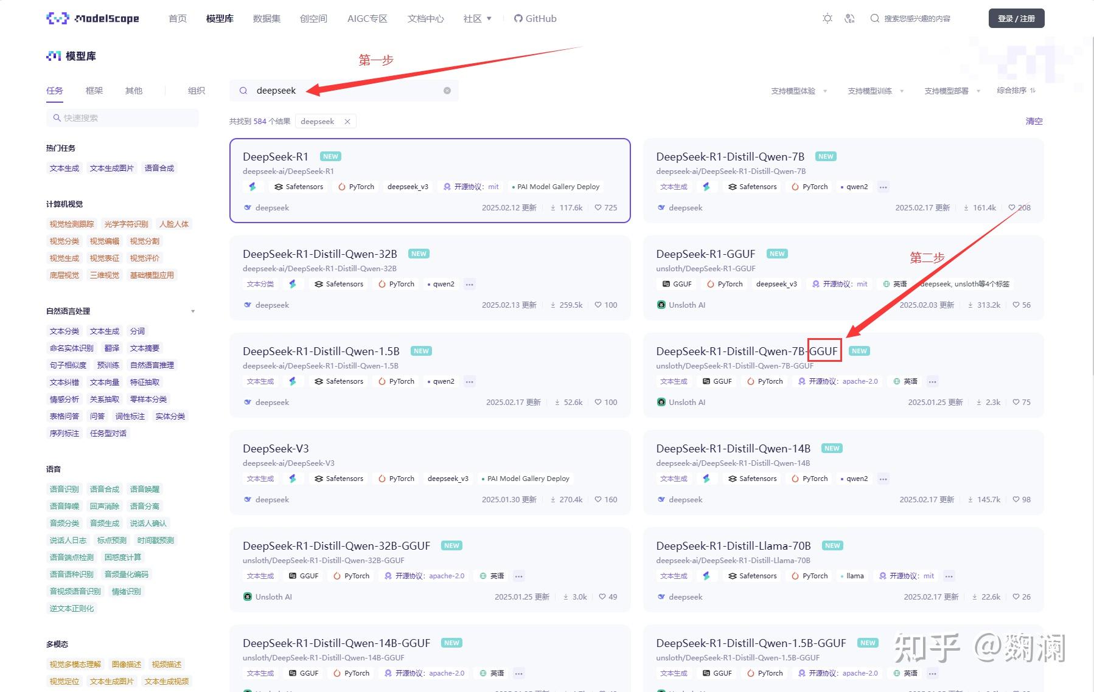Viewport: 1094px width, 692px height.
Task: Open 文档中心 in top navigation
Action: tap(426, 18)
